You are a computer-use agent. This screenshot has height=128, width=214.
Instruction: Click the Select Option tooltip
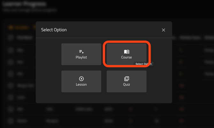[143, 64]
